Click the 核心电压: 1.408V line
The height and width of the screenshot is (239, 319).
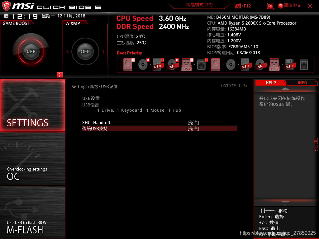[224, 35]
